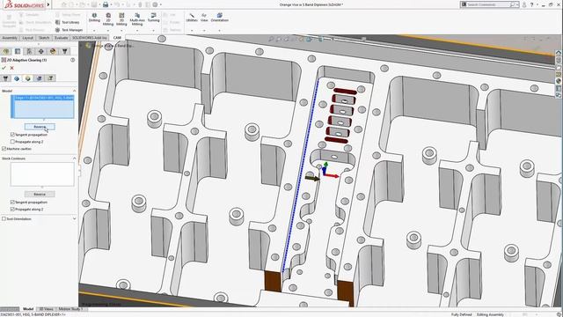Cancel operation with the red X
This screenshot has width=563, height=317.
pos(11,68)
